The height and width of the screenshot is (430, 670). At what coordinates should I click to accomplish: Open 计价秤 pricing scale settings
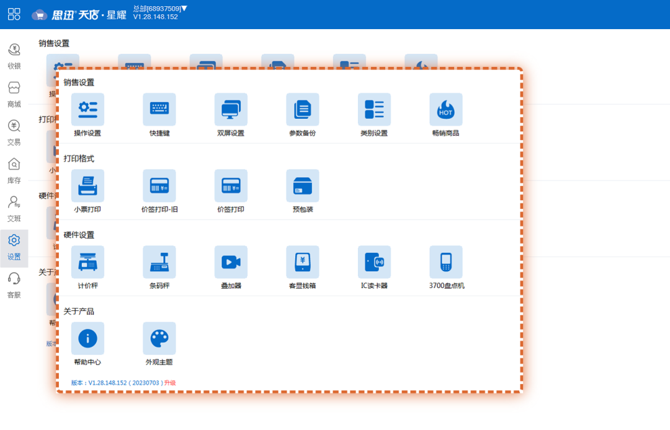(x=87, y=262)
